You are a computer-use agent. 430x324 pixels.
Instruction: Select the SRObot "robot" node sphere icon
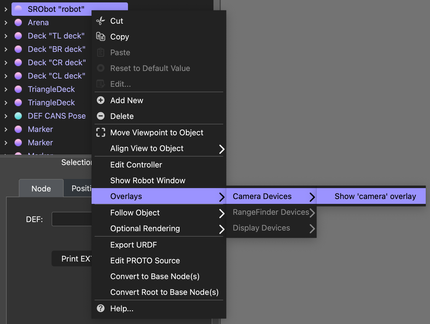[x=18, y=9]
